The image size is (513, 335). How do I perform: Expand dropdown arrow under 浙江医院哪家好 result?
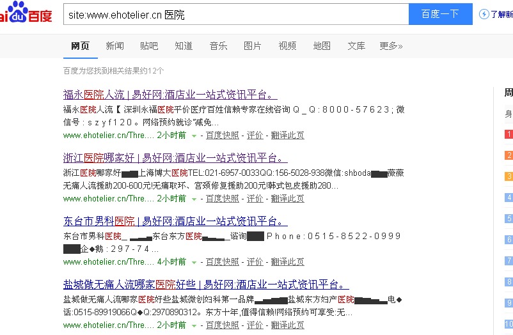[x=194, y=199]
